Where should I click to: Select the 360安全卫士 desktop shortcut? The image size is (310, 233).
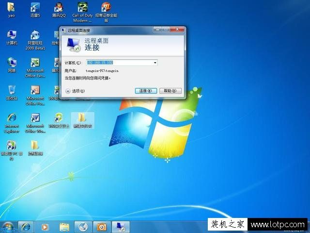[59, 120]
